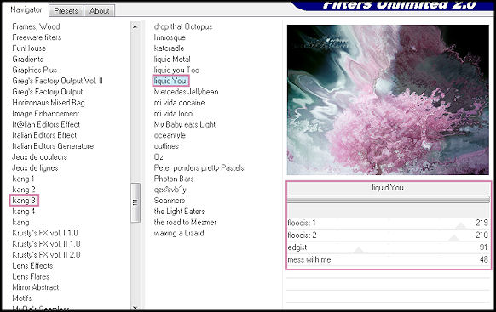Select kang 1 category
Screen dimensions: 496x312
point(23,179)
